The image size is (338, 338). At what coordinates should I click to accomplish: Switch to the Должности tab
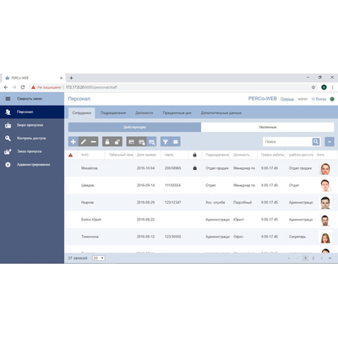click(x=144, y=113)
